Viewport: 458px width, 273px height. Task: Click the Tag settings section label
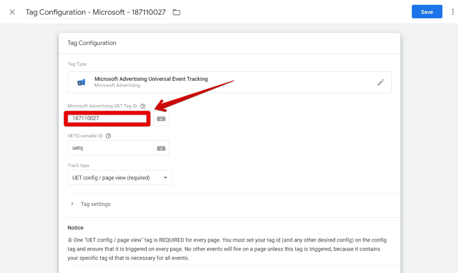pos(95,204)
